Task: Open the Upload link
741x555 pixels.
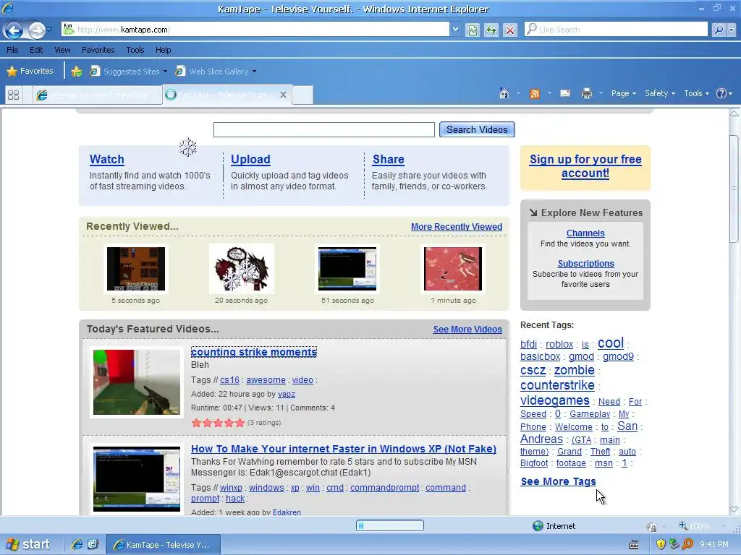Action: pos(250,160)
